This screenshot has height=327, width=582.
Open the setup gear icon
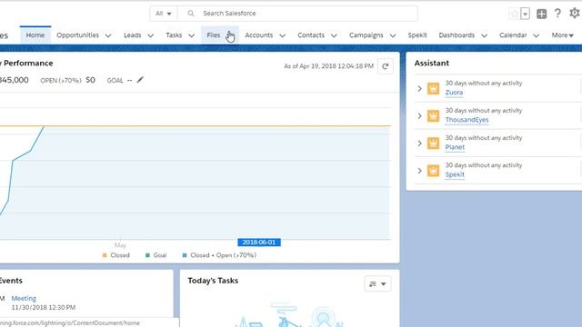click(x=575, y=14)
